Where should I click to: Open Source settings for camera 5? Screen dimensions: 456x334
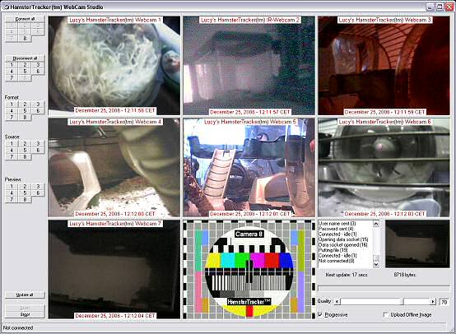(25, 151)
